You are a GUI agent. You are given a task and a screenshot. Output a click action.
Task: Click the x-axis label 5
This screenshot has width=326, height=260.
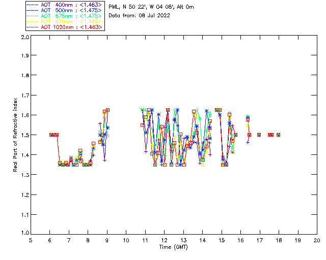pos(31,240)
